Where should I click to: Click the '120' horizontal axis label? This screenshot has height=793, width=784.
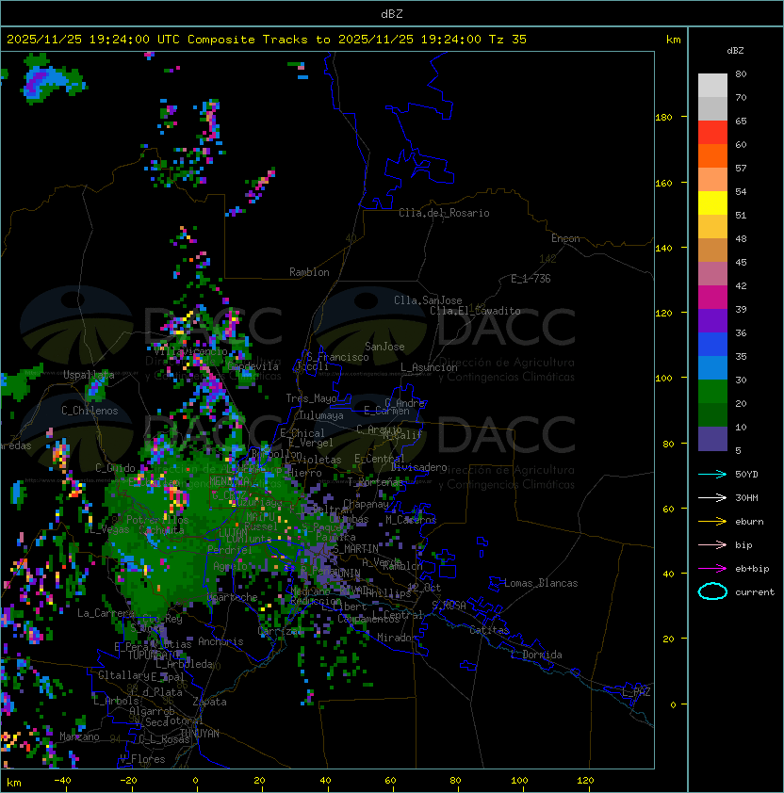tap(585, 781)
